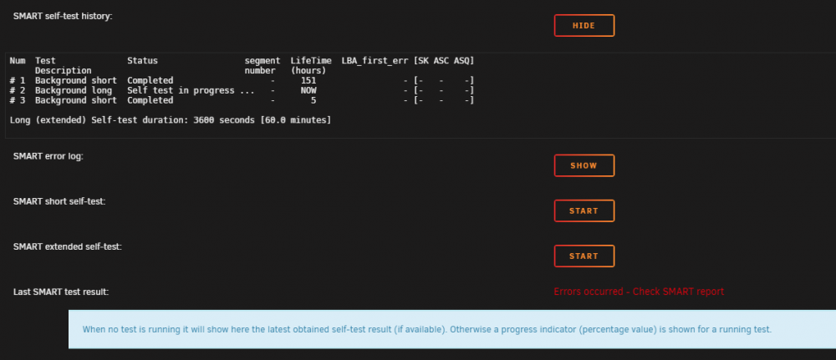Click the extended self-test duration line

pos(171,120)
